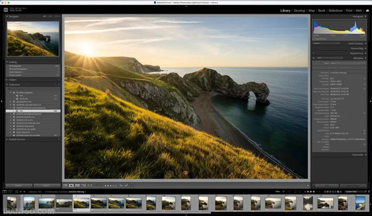Open People view from the toolbar
372x216 pixels.
point(90,185)
